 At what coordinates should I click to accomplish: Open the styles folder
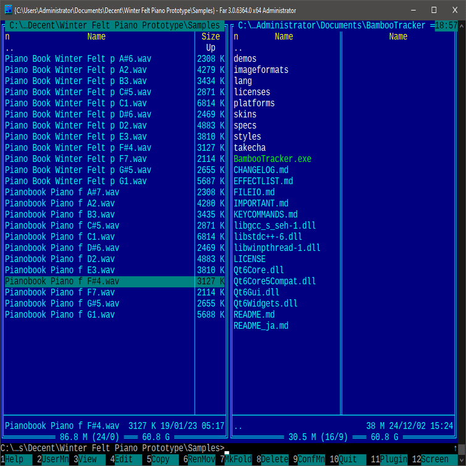click(x=247, y=137)
